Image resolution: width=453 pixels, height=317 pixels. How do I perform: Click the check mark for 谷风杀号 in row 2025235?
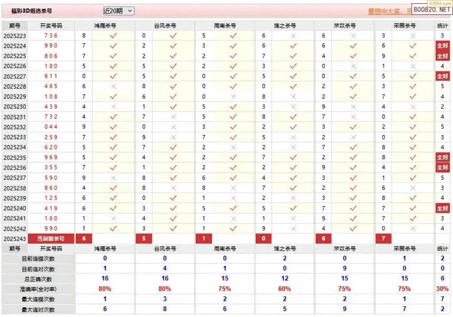click(173, 157)
